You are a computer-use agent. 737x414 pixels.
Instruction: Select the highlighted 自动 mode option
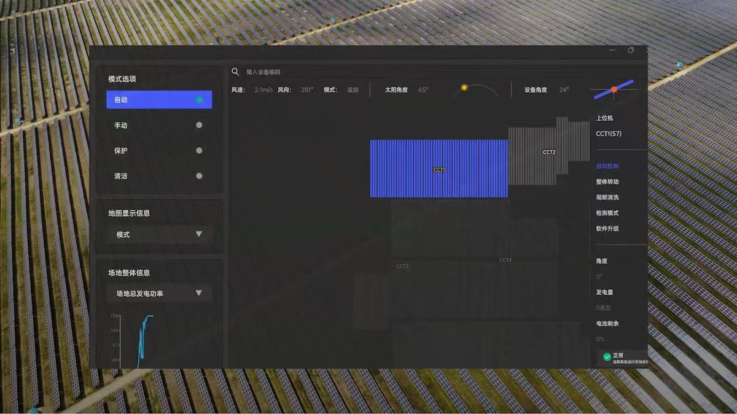coord(159,99)
